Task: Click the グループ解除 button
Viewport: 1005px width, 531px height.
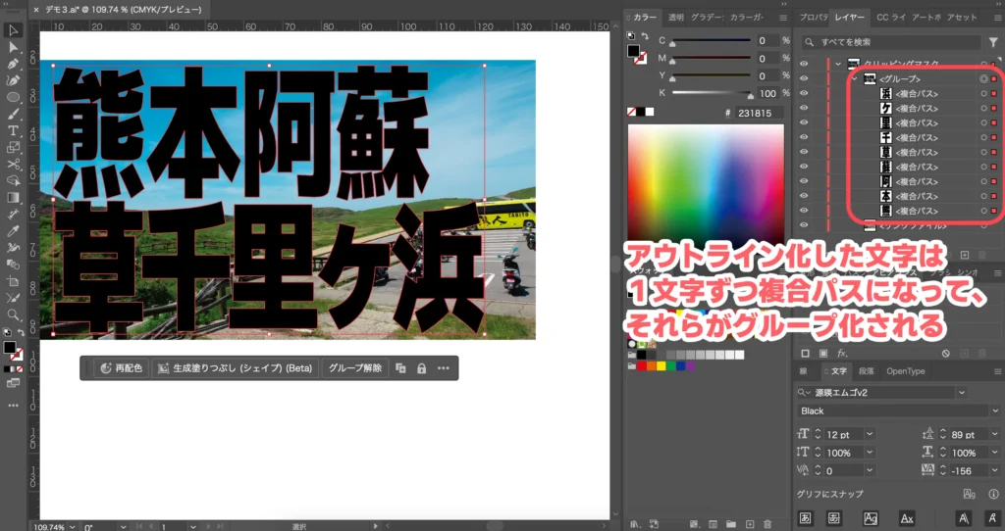Action: tap(354, 368)
